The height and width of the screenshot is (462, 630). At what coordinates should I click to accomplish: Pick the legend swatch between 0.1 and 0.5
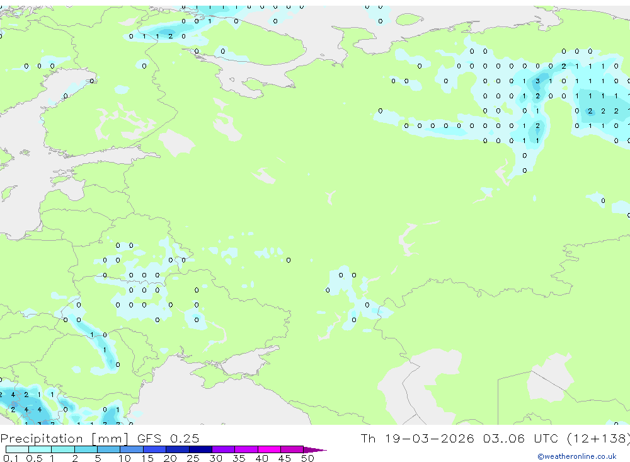point(17,449)
